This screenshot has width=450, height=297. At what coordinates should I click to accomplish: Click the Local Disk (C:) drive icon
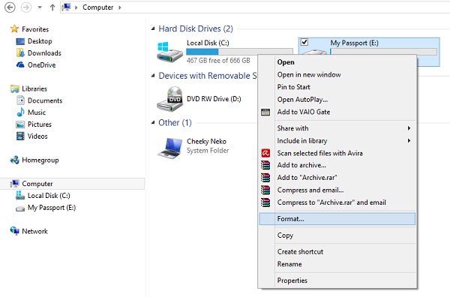[x=170, y=52]
